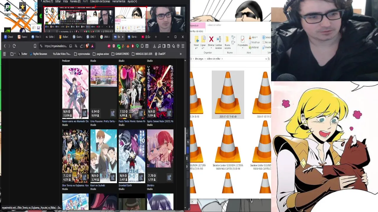The width and height of the screenshot is (378, 212).
Task: Click the Brave Shields lion icon
Action: coord(87,46)
